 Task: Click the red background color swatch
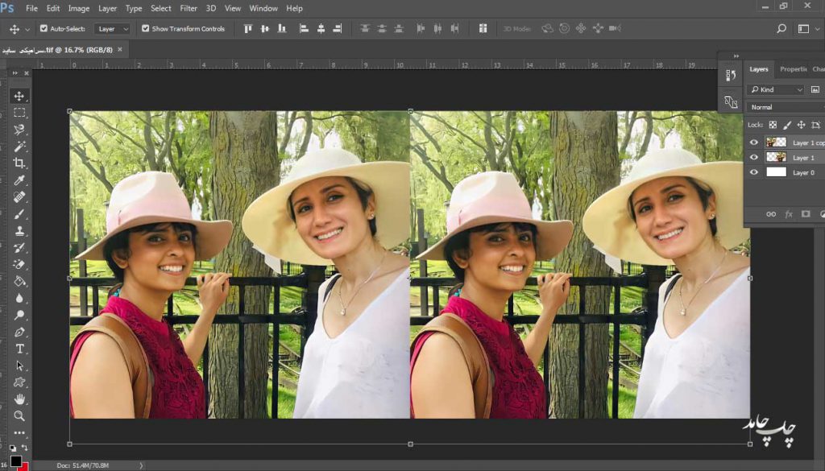[x=25, y=466]
